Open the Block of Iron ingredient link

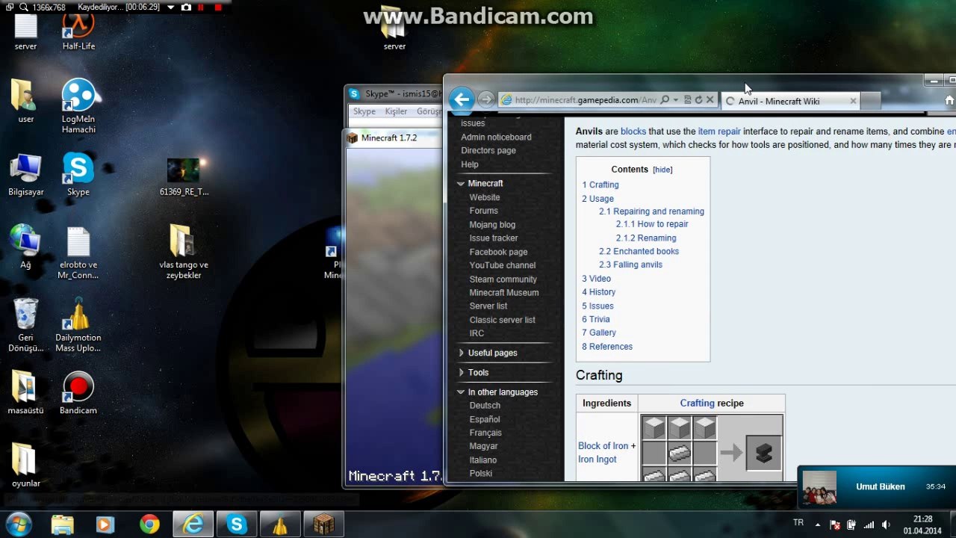603,446
